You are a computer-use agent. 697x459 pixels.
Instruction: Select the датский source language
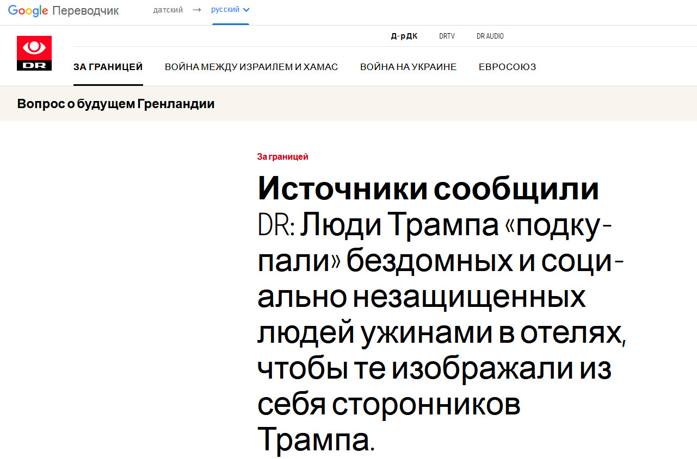(x=168, y=10)
